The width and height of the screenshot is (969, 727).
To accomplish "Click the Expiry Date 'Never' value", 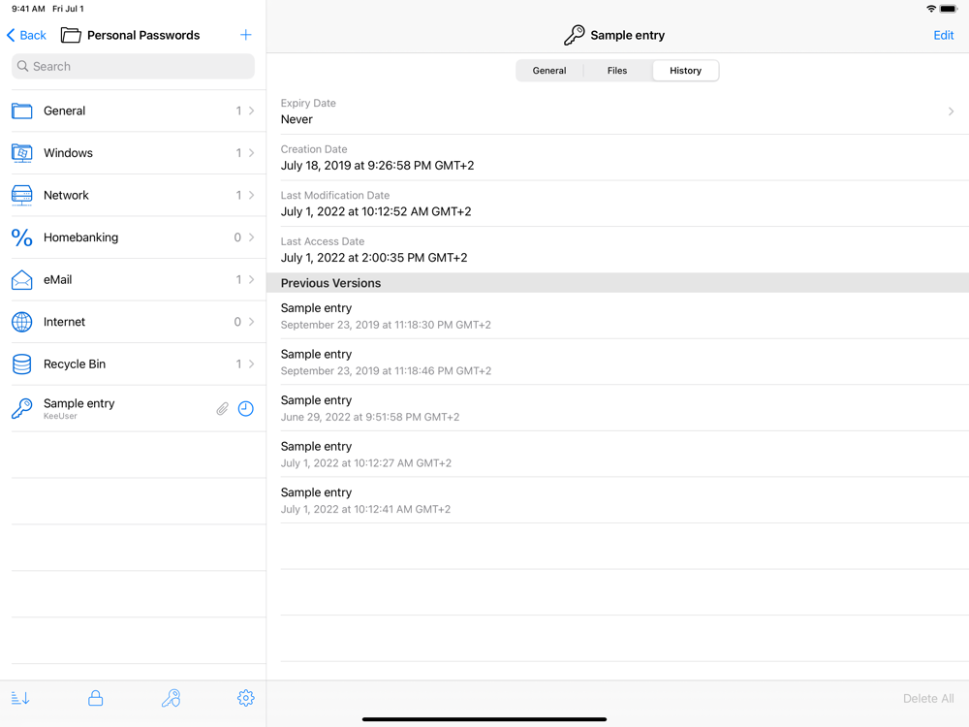I will click(x=297, y=119).
